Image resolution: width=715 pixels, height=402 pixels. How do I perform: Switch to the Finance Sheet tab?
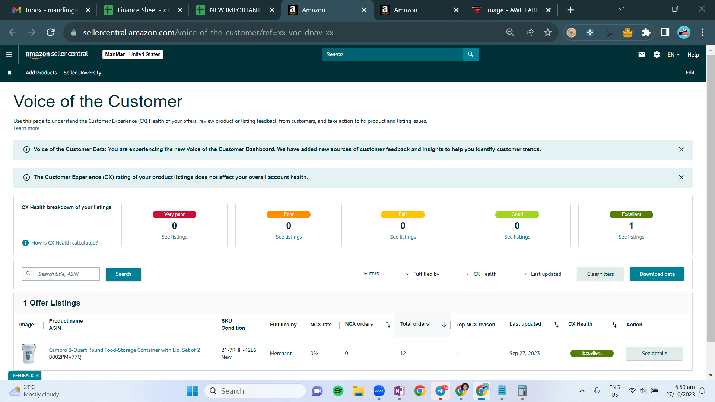point(143,10)
